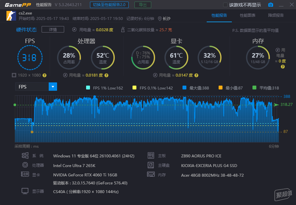Screen dimensions: 296x205
Task: Click the cs2.exe game icon
Action: coord(11,16)
